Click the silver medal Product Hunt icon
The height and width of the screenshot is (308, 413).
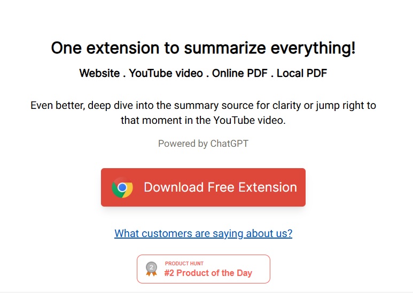(x=152, y=269)
